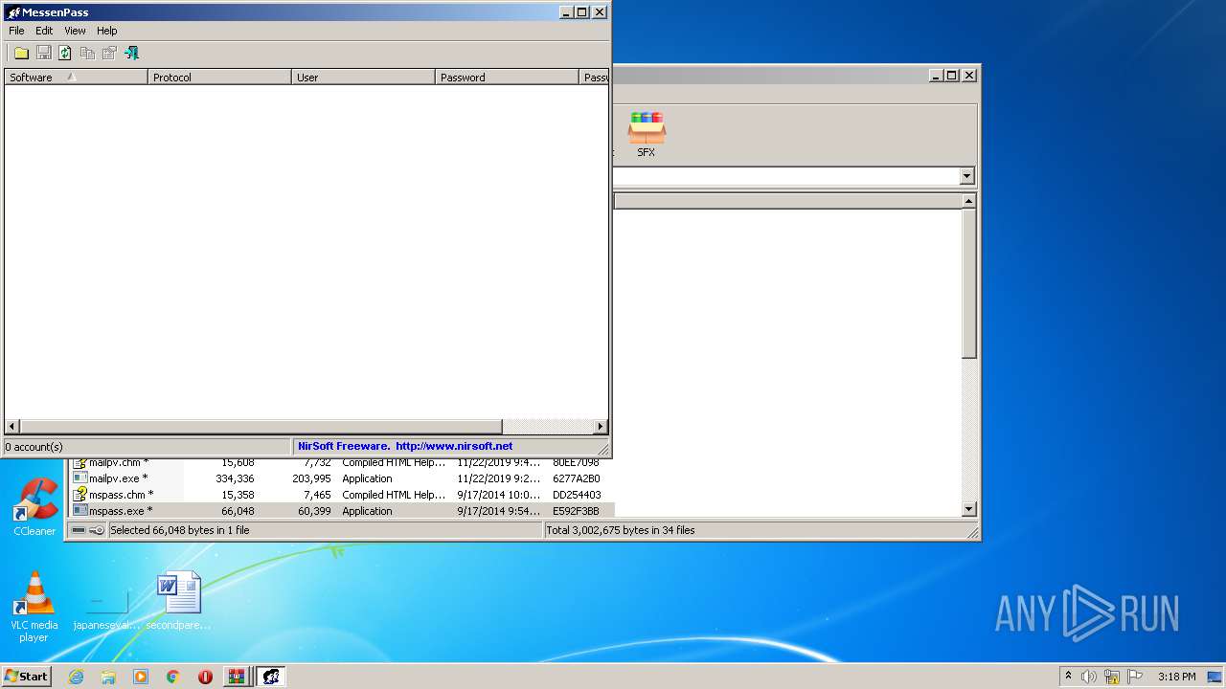Click the drive/key icon in WinRAR status bar
The image size is (1226, 689).
(x=88, y=530)
